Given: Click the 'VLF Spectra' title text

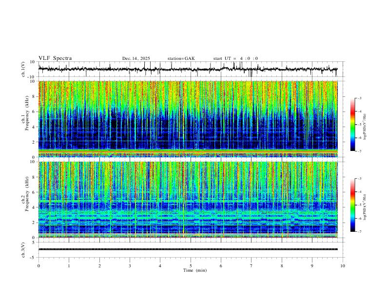Looking at the screenshot, I should 55,58.
